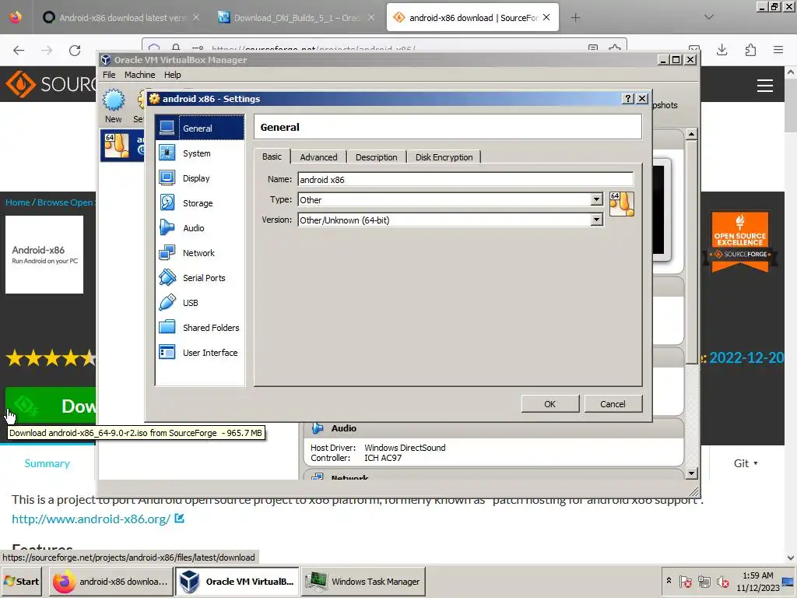Confirm settings with OK button
Viewport: 797px width, 598px height.
pyautogui.click(x=550, y=404)
